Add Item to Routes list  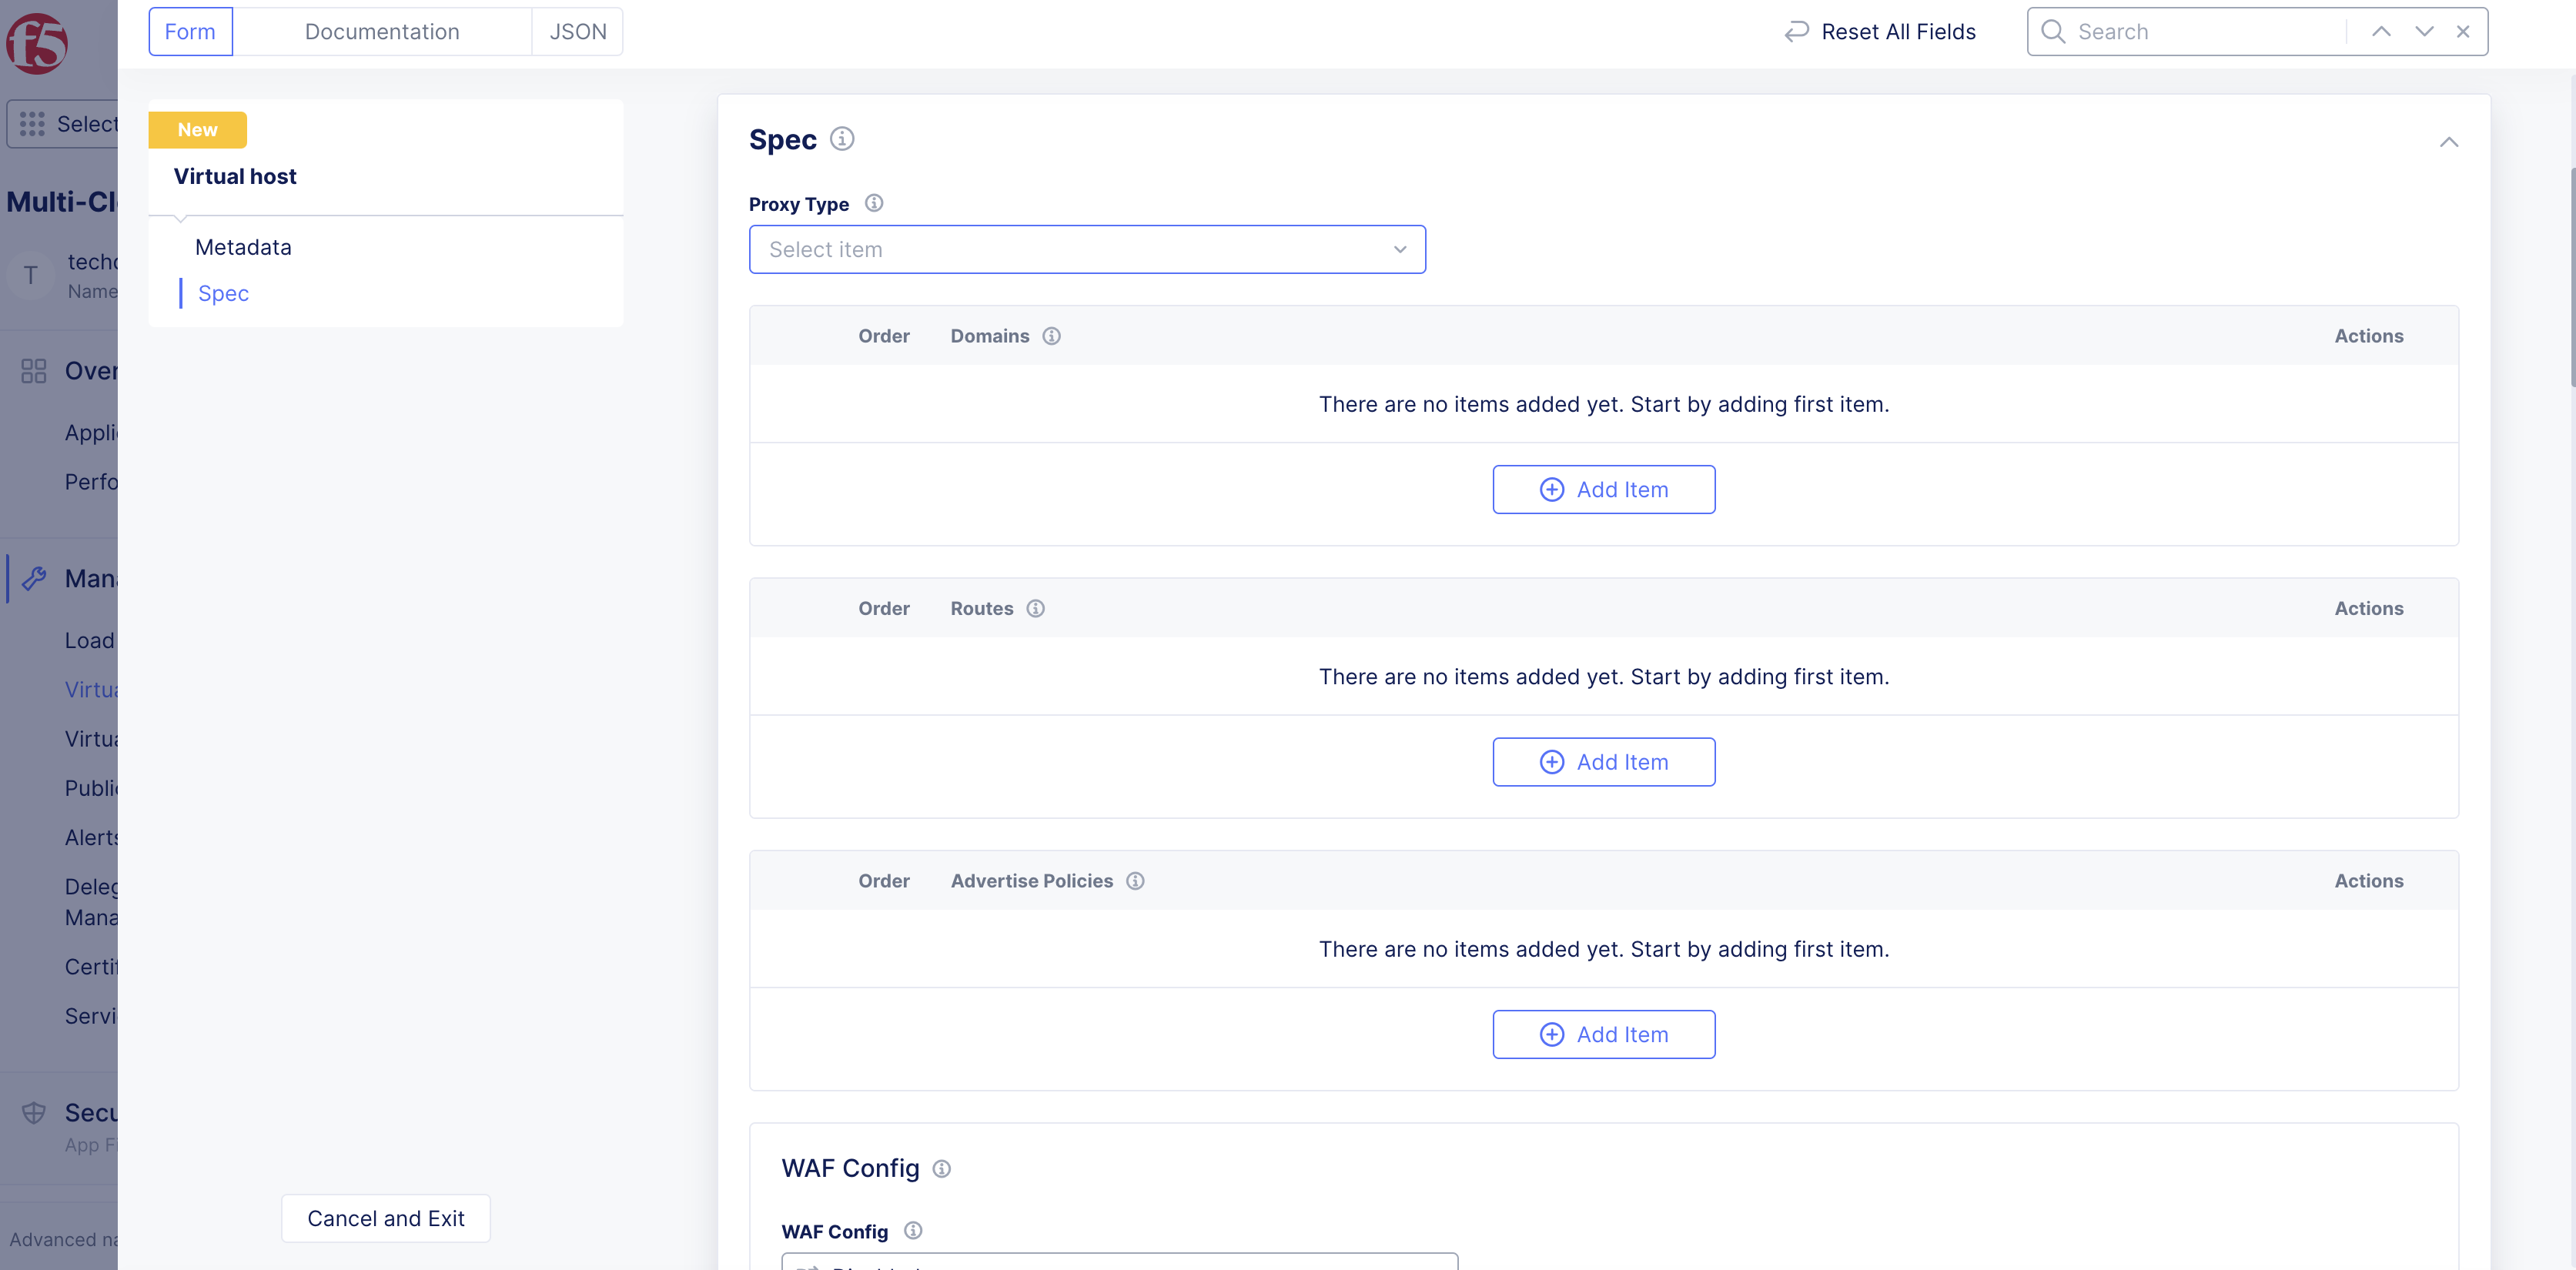[x=1603, y=762]
